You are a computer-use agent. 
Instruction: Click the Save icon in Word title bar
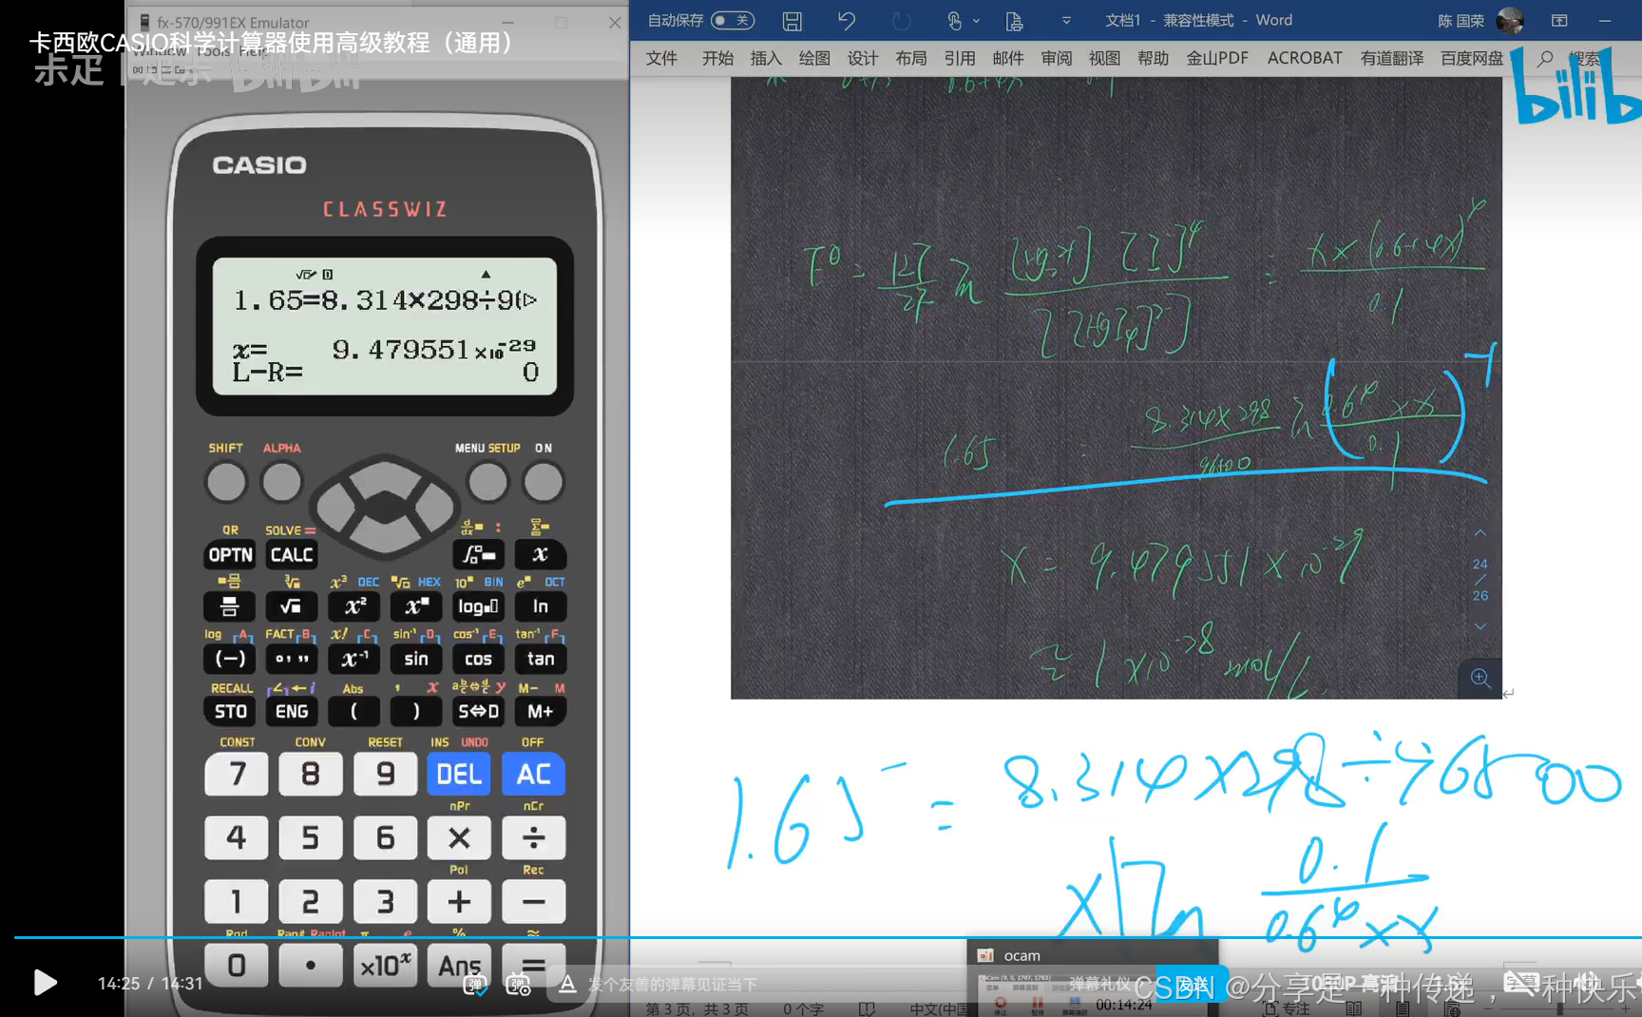coord(792,20)
